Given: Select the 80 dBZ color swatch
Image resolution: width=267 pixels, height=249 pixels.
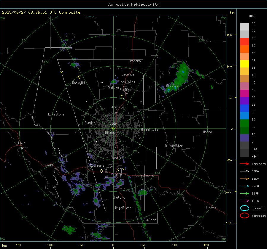Looking at the screenshot, I should tap(244, 27).
